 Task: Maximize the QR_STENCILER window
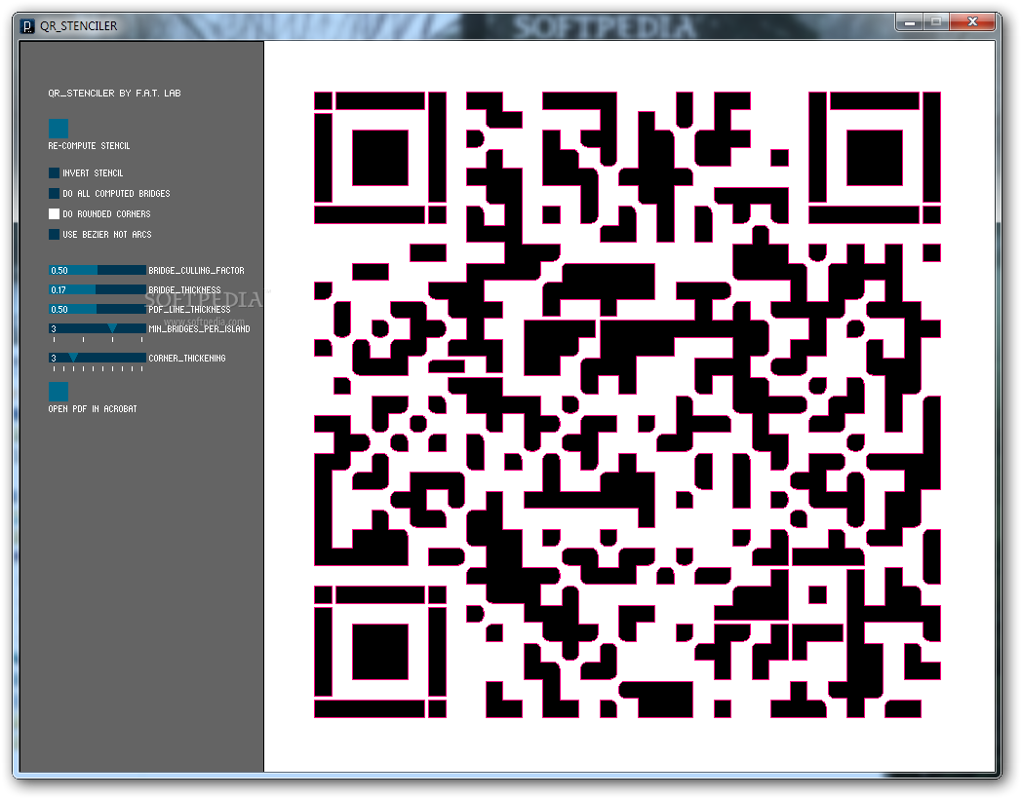coord(936,22)
